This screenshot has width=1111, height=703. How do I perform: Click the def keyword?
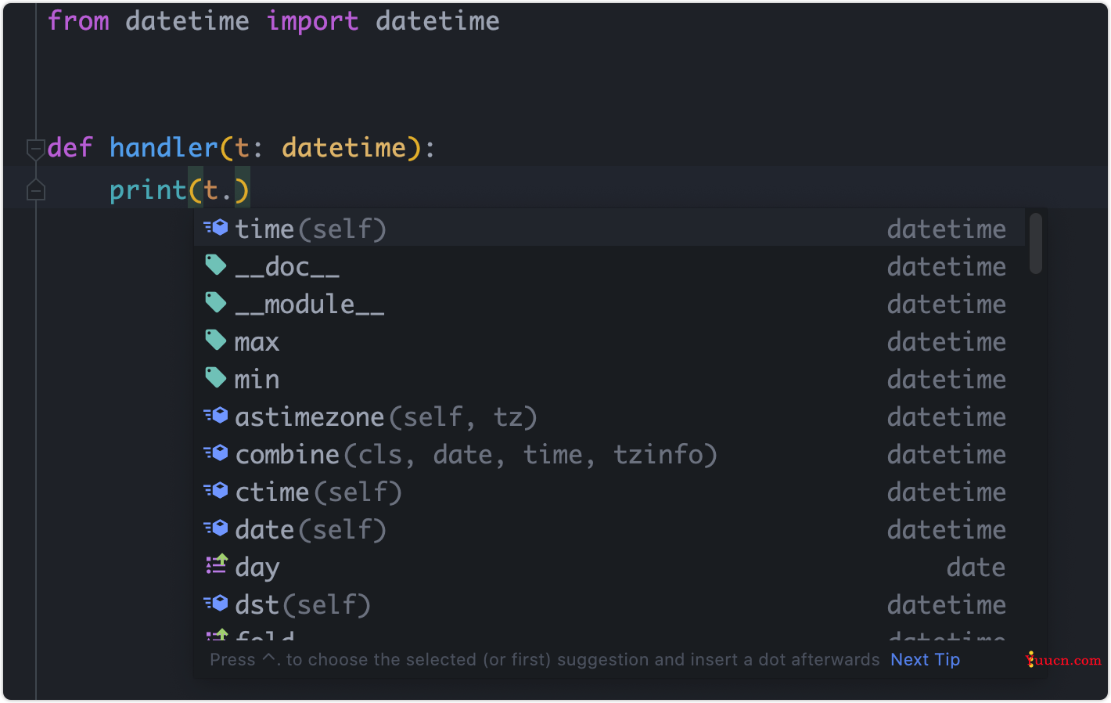click(x=70, y=147)
